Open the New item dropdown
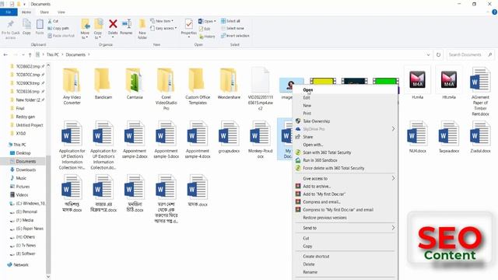This screenshot has width=498, height=280. click(x=162, y=21)
